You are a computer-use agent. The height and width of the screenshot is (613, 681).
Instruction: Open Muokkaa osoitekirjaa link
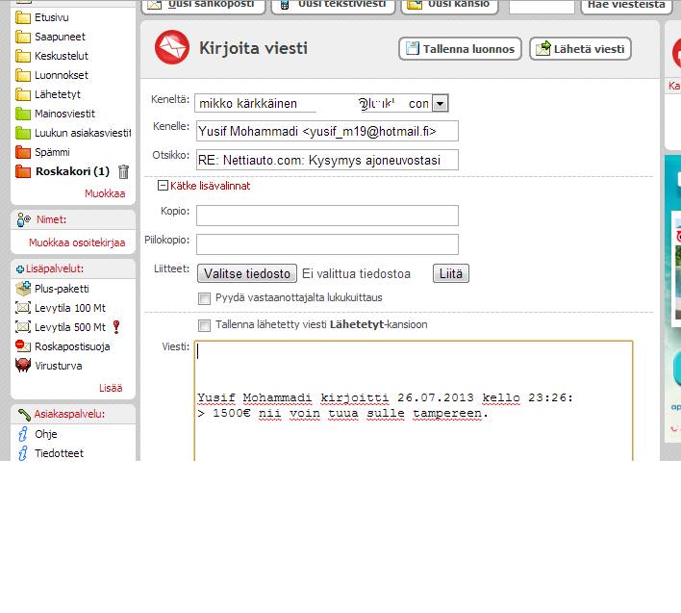[x=77, y=243]
